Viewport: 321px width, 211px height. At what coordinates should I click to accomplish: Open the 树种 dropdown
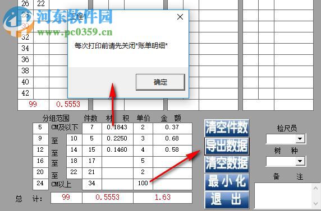(x=300, y=161)
